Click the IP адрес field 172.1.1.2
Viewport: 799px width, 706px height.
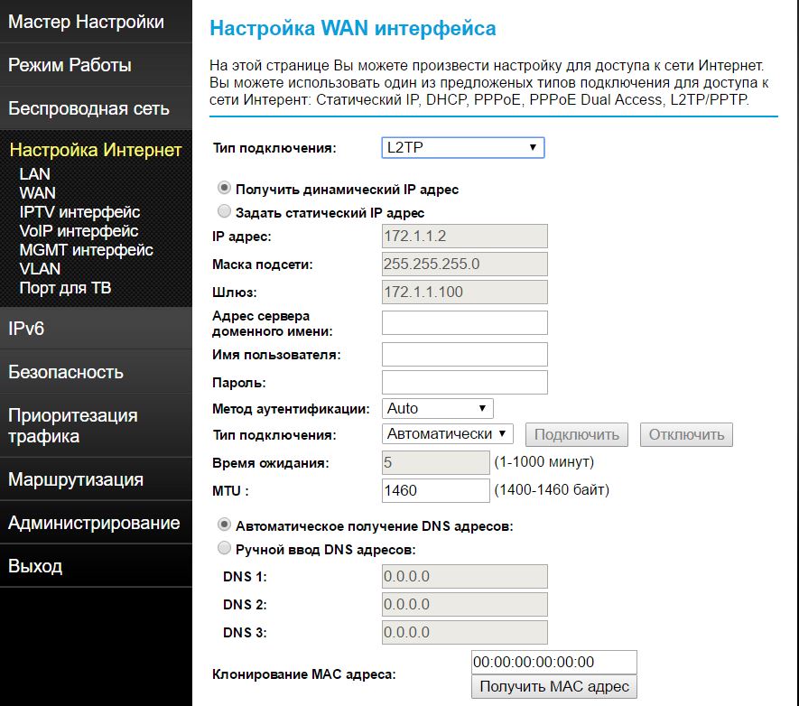point(465,237)
